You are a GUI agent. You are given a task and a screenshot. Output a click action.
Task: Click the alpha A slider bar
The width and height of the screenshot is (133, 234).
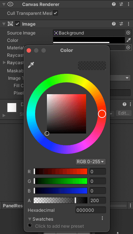[61, 200]
